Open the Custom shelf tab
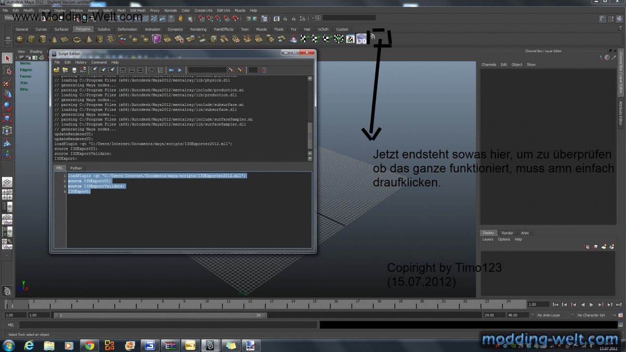This screenshot has width=626, height=352. coord(342,29)
